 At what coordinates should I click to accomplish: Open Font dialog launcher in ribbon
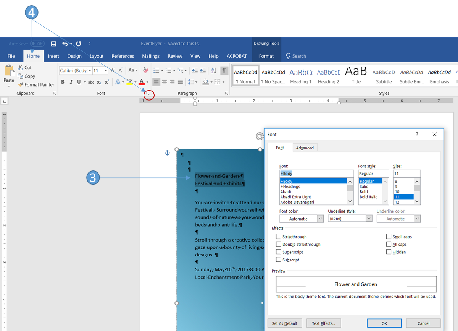148,93
